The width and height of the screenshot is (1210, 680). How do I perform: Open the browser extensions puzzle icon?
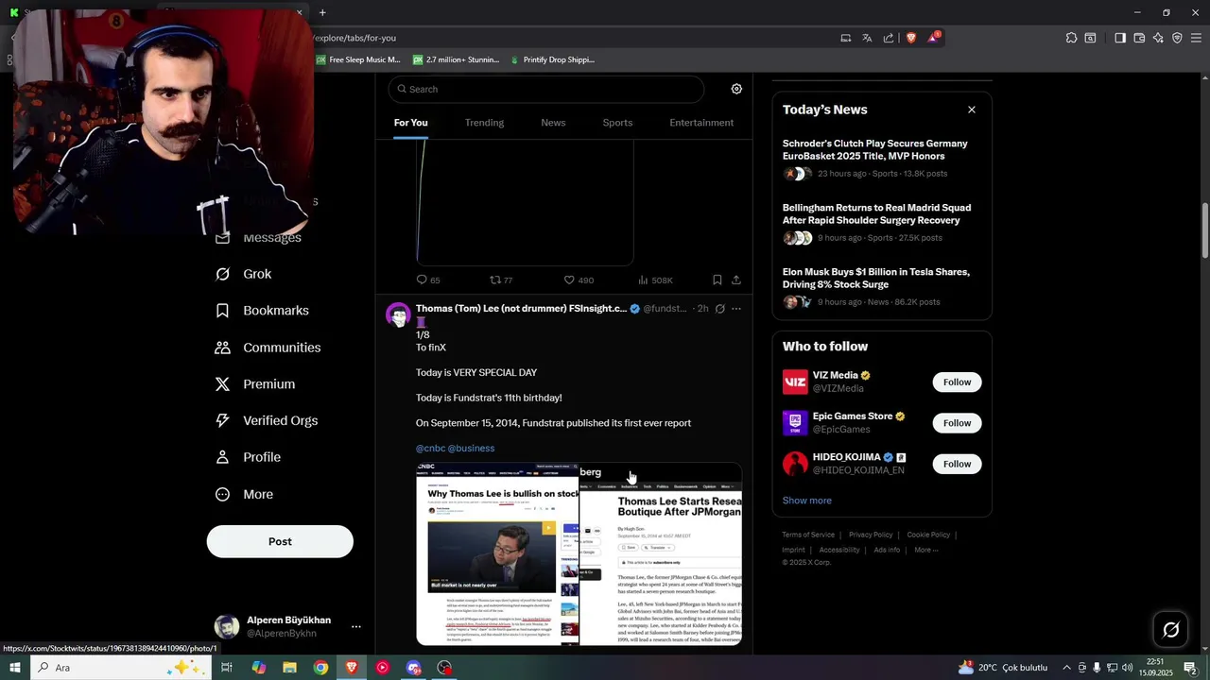click(1071, 38)
